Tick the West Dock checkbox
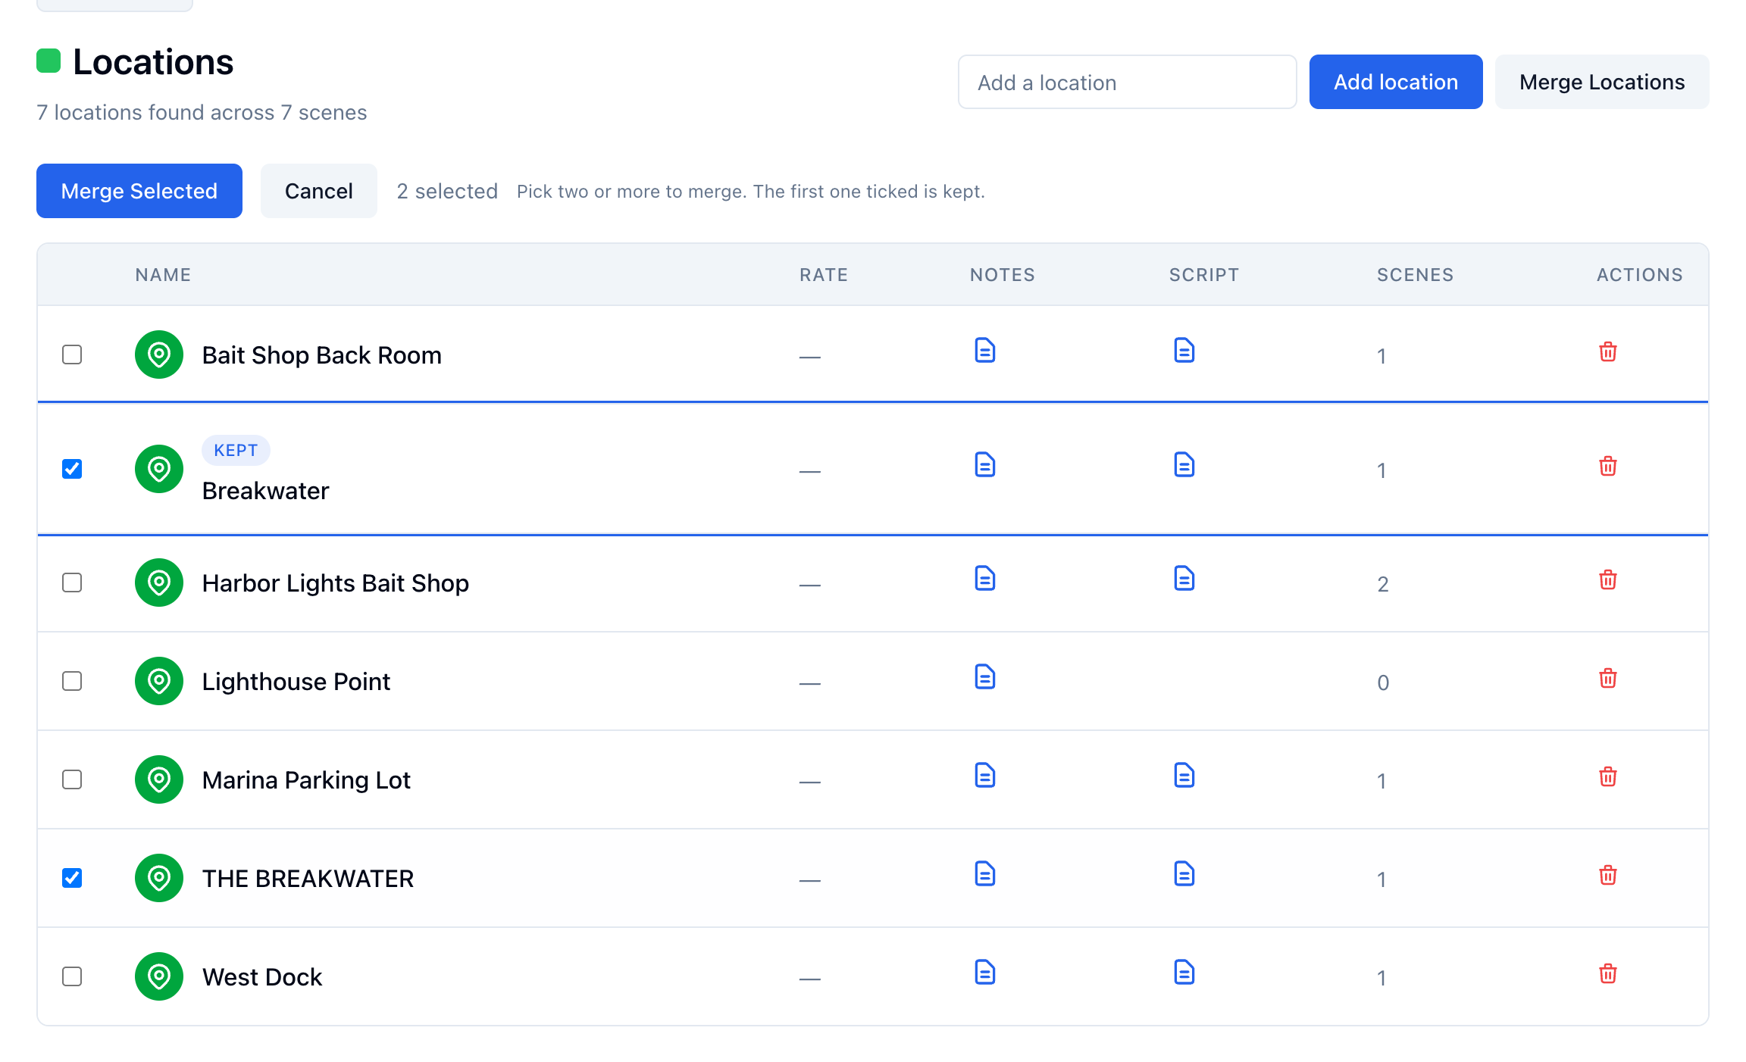The width and height of the screenshot is (1746, 1062). coord(72,976)
